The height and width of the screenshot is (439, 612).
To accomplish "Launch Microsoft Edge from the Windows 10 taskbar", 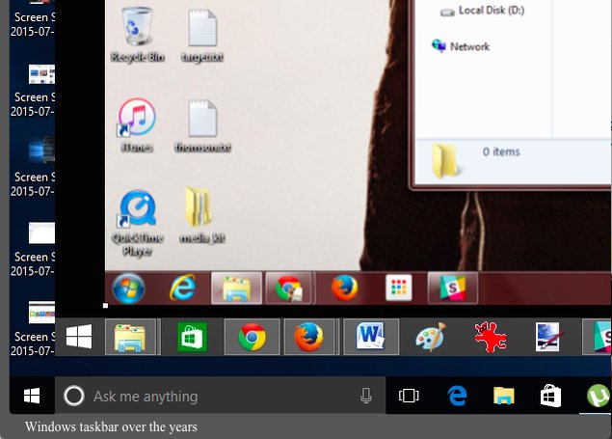I will pos(457,396).
